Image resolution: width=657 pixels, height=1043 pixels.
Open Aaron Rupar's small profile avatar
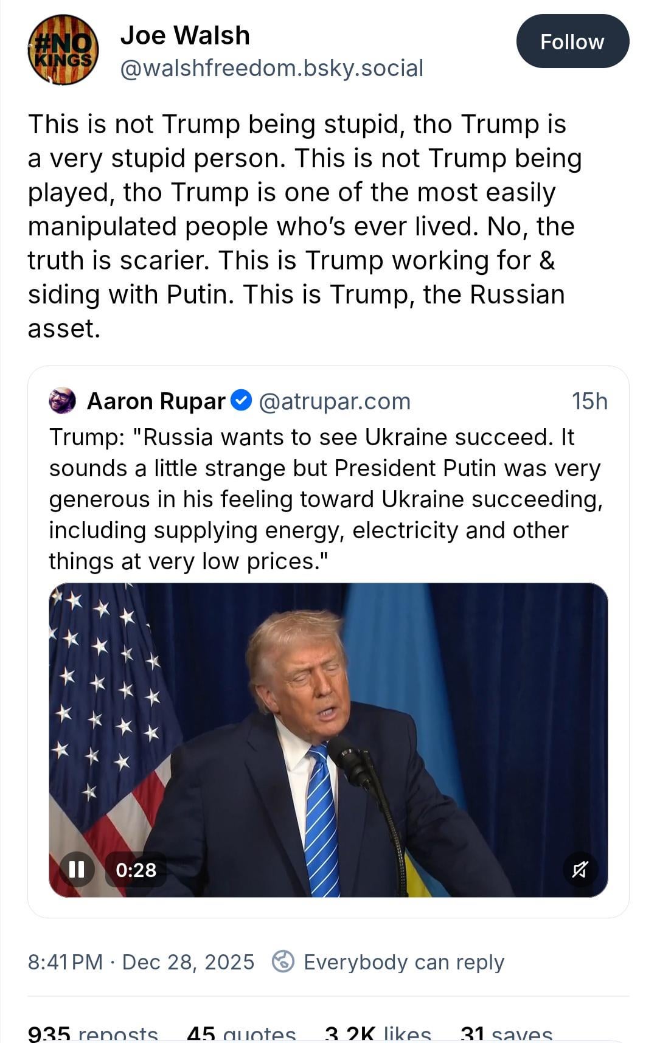(62, 401)
